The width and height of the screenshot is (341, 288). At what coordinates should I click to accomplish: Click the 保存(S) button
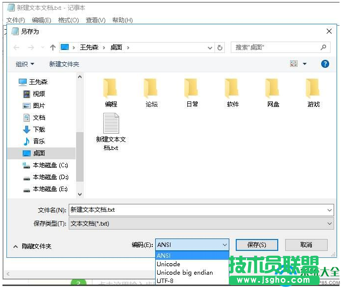click(257, 245)
